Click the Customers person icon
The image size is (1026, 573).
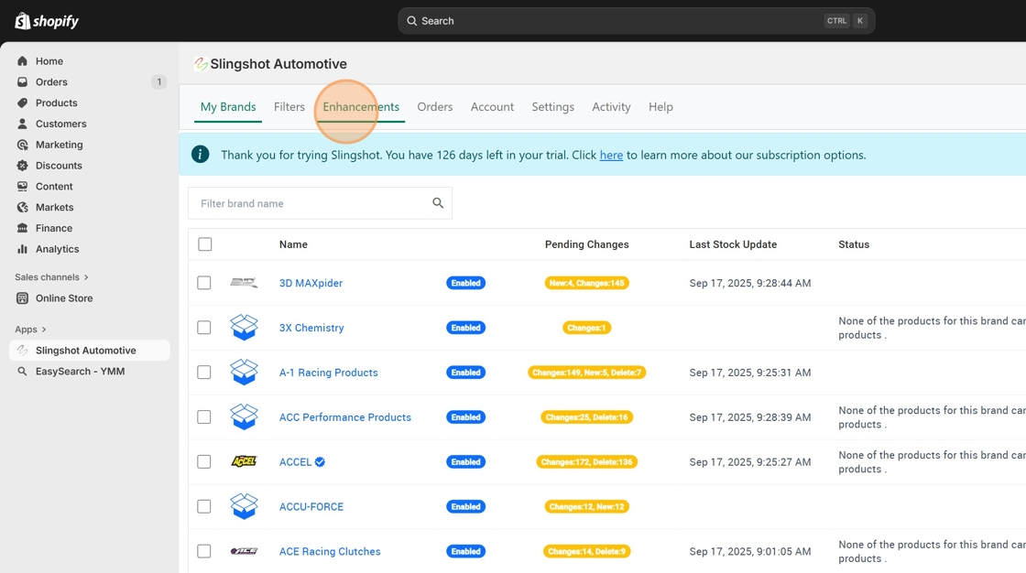pos(22,124)
